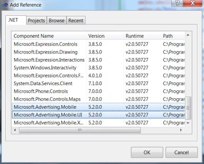Confirm with the OK button
The image size is (204, 164).
(147, 152)
